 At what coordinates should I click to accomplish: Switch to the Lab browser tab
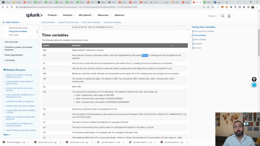tap(176, 2)
